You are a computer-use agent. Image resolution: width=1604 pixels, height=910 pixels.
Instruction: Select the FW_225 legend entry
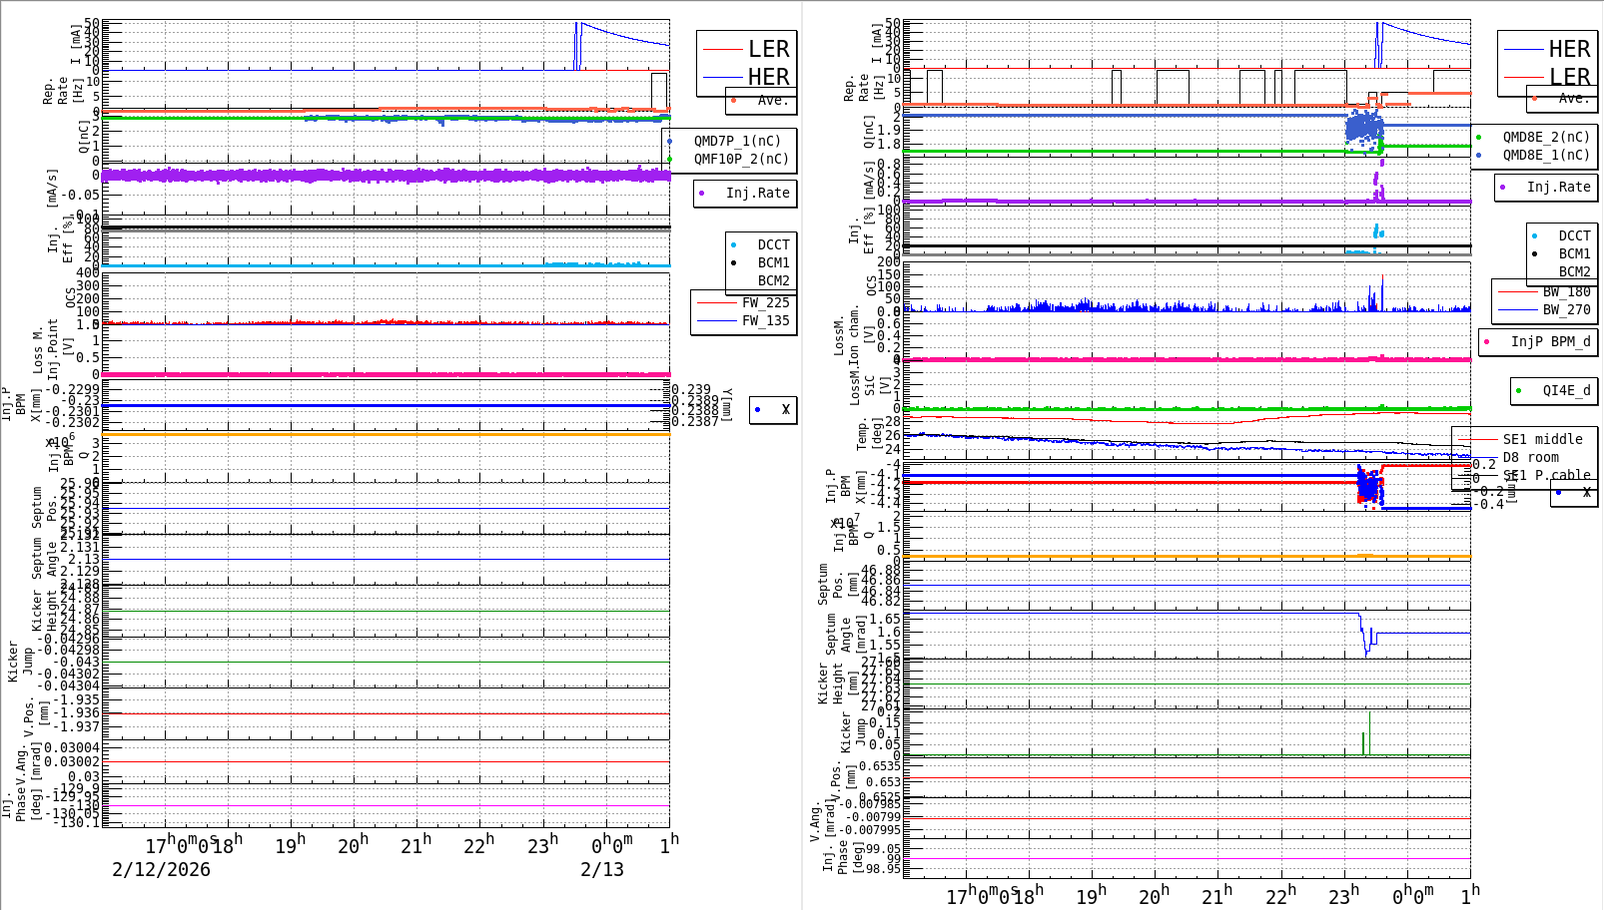coord(765,302)
